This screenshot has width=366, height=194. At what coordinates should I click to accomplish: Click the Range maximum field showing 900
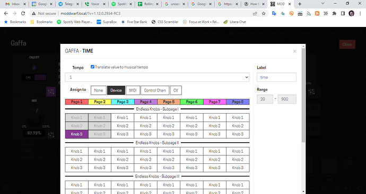pyautogui.click(x=287, y=99)
